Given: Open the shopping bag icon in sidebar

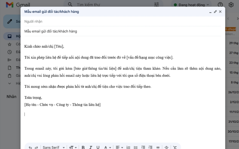Looking at the screenshot, I should (10, 76).
